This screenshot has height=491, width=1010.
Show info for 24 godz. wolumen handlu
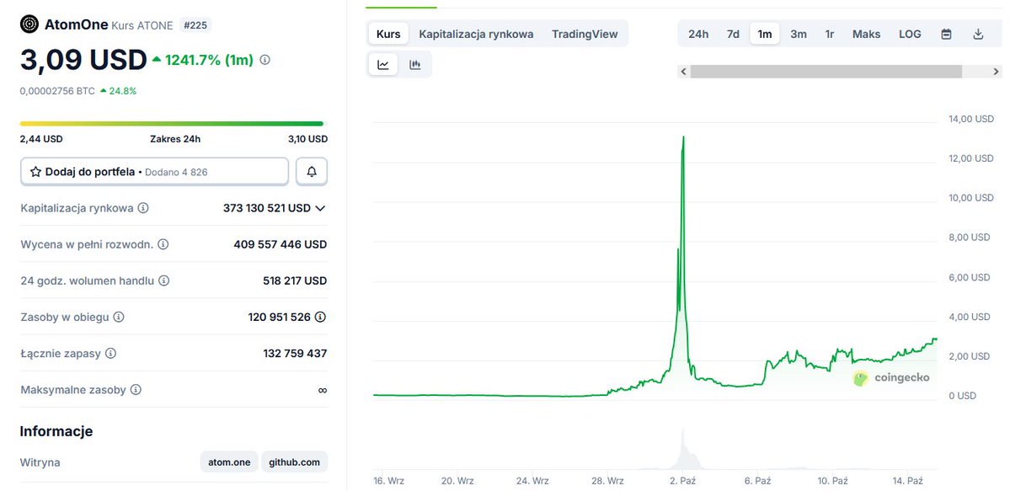164,280
